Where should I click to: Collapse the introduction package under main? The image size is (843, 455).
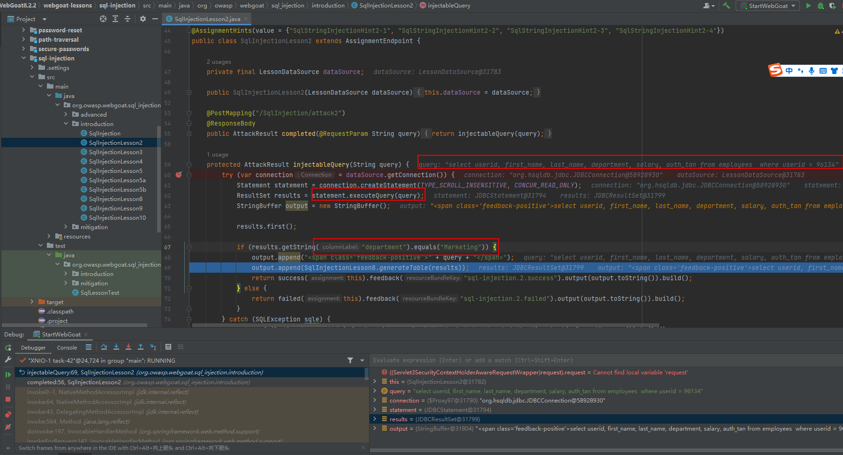[66, 124]
